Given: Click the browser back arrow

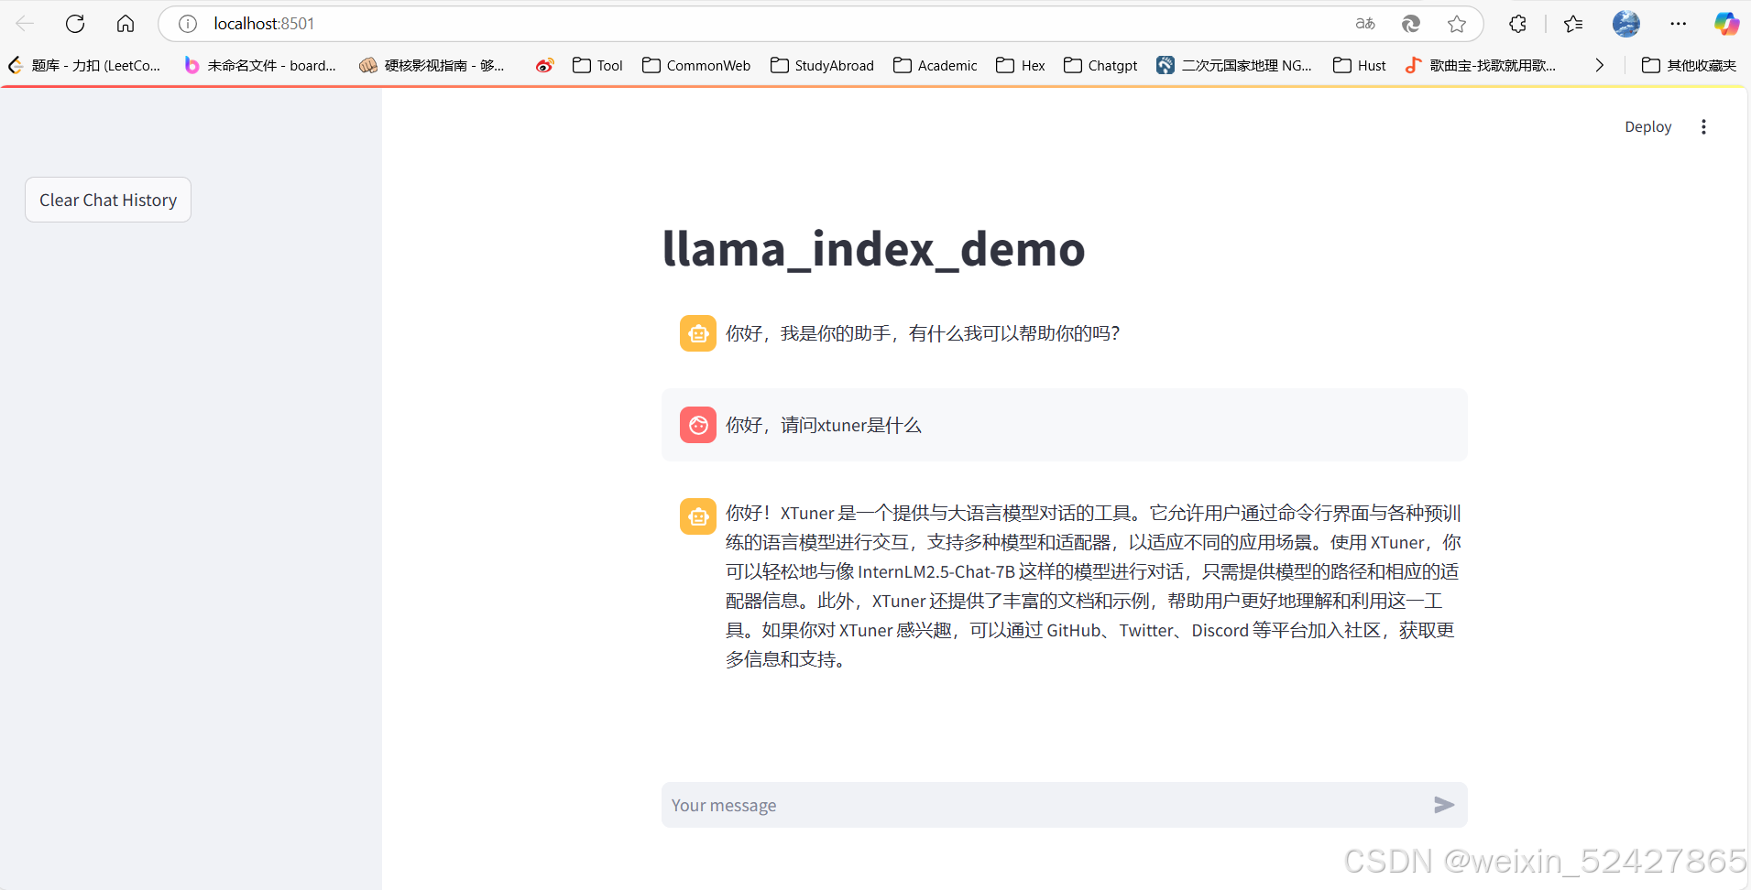Looking at the screenshot, I should (25, 24).
